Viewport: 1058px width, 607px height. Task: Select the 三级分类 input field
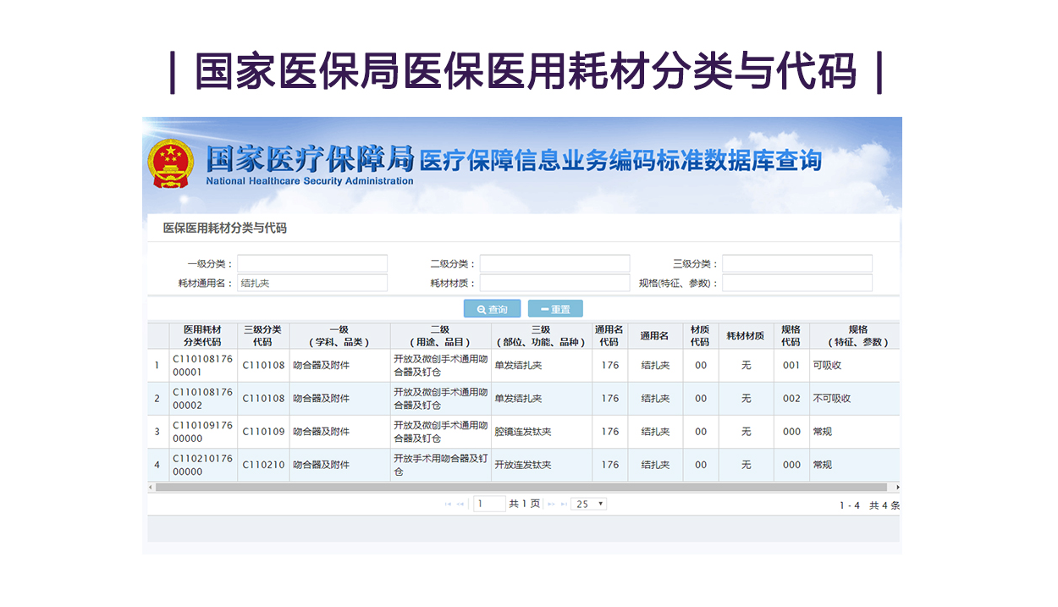[796, 264]
